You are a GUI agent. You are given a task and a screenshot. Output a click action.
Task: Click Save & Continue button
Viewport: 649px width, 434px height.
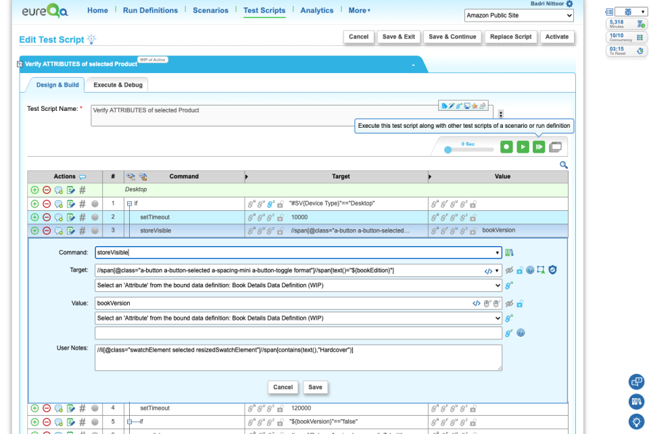pyautogui.click(x=452, y=37)
